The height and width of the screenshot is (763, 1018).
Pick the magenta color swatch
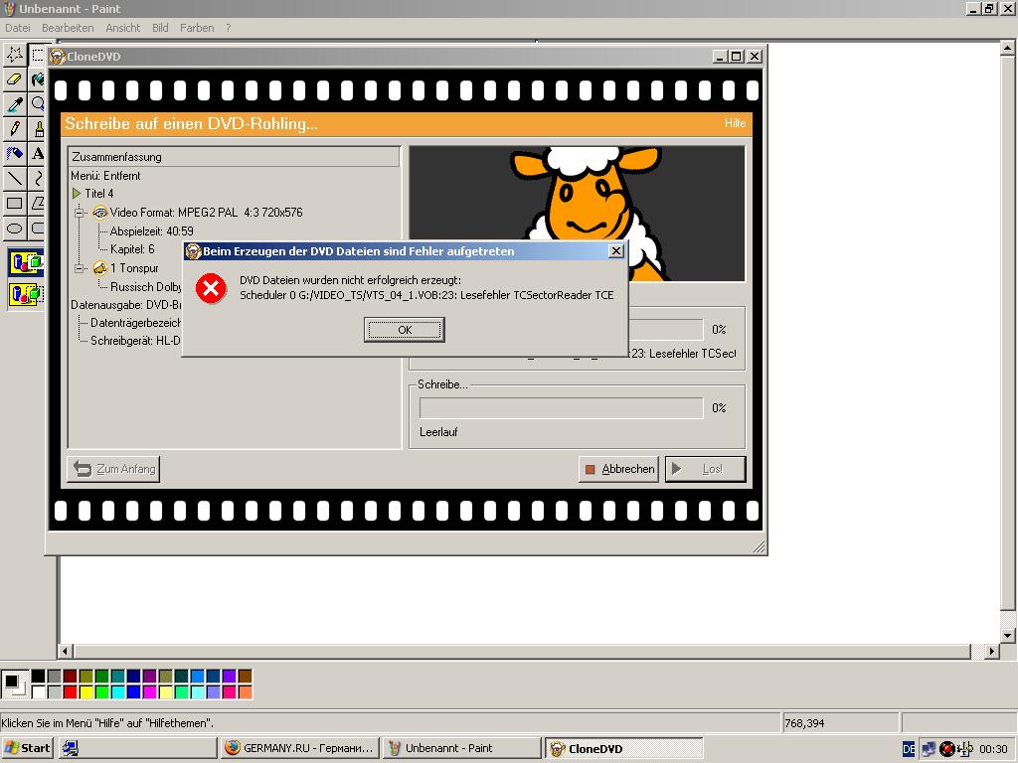coord(149,692)
